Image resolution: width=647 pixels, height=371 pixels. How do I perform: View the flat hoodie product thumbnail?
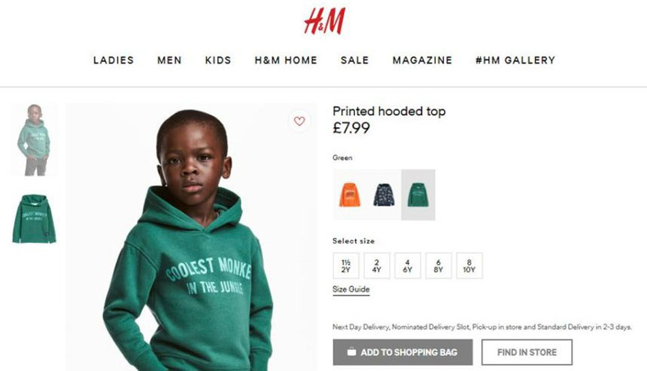[x=34, y=219]
